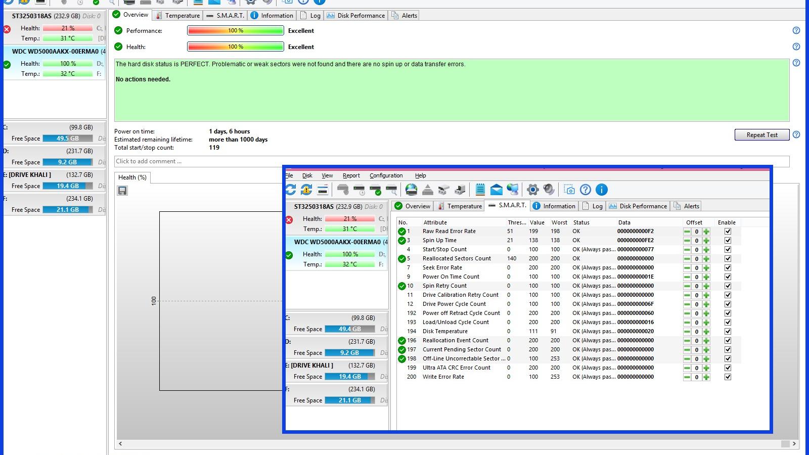Click the help icon beside the green status box
The image size is (809, 455).
tap(796, 63)
